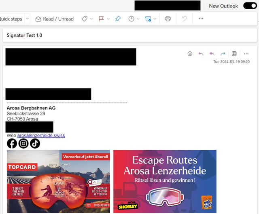Expand the Quick steps dropdown arrow

[27, 19]
